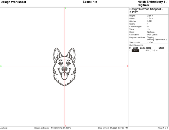169x130 pixels.
Task: Click the 'Design:German Shepard - S.DST' title
Action: click(x=146, y=11)
